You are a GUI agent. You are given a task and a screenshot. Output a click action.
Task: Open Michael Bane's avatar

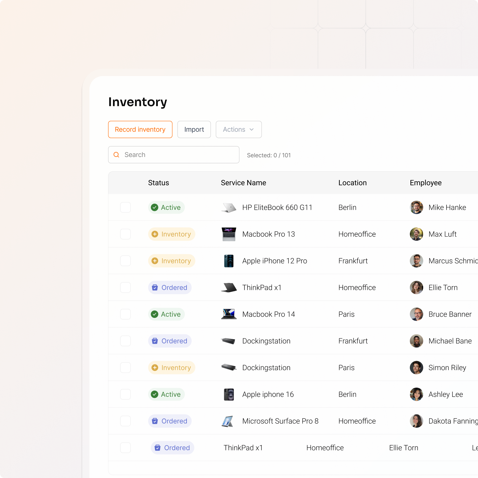pos(416,341)
